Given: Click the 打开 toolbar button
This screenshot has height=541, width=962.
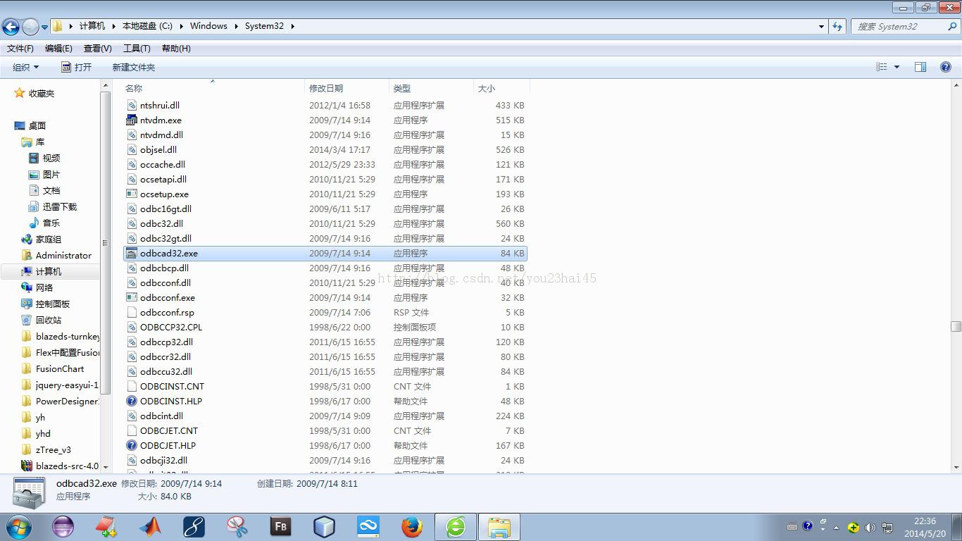Looking at the screenshot, I should point(77,67).
